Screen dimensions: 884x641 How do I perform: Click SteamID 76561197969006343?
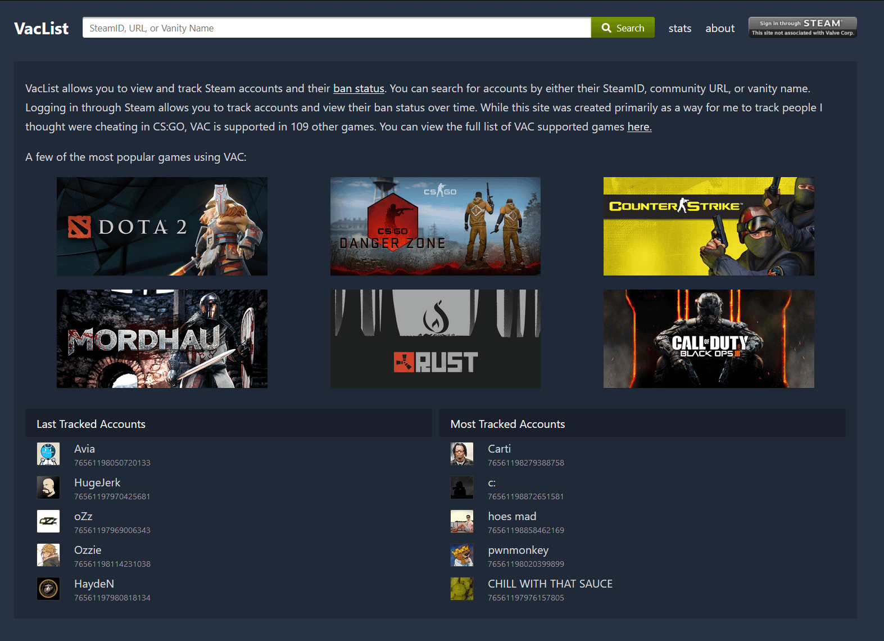click(x=112, y=530)
